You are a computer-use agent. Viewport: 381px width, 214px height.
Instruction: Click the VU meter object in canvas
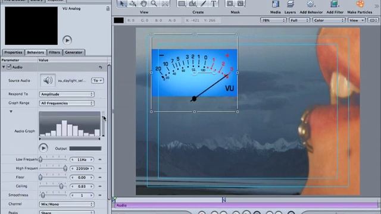pos(194,73)
